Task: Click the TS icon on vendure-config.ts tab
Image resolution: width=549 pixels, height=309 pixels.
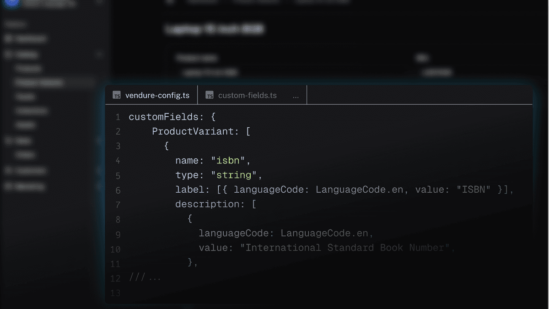Action: tap(117, 96)
